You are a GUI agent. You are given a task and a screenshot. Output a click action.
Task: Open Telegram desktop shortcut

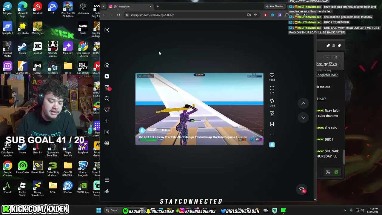pos(7,8)
